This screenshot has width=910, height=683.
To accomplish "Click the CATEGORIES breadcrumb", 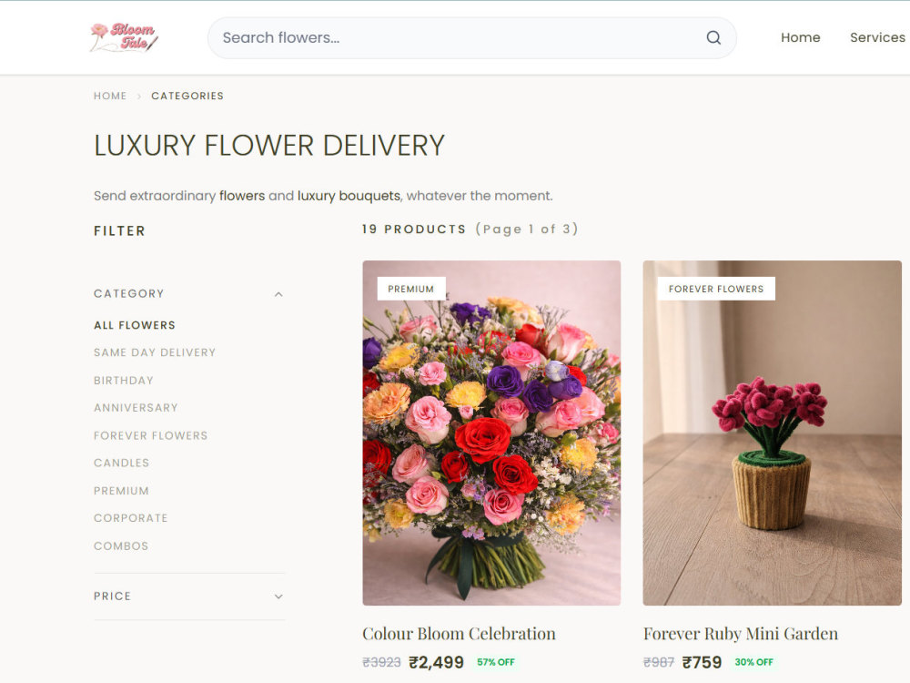I will click(x=187, y=96).
